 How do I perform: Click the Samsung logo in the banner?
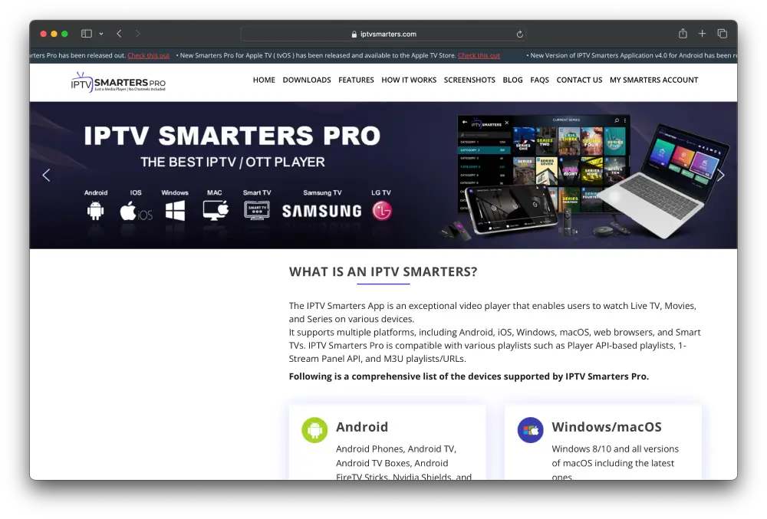point(322,211)
